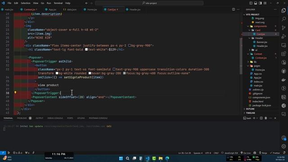
Task: Switch to the DEBUG CONSOLE panel tab
Action: click(x=55, y=118)
